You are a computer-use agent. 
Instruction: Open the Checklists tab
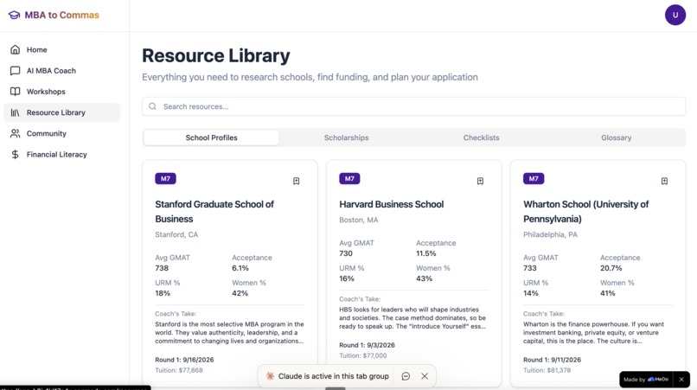pos(481,137)
